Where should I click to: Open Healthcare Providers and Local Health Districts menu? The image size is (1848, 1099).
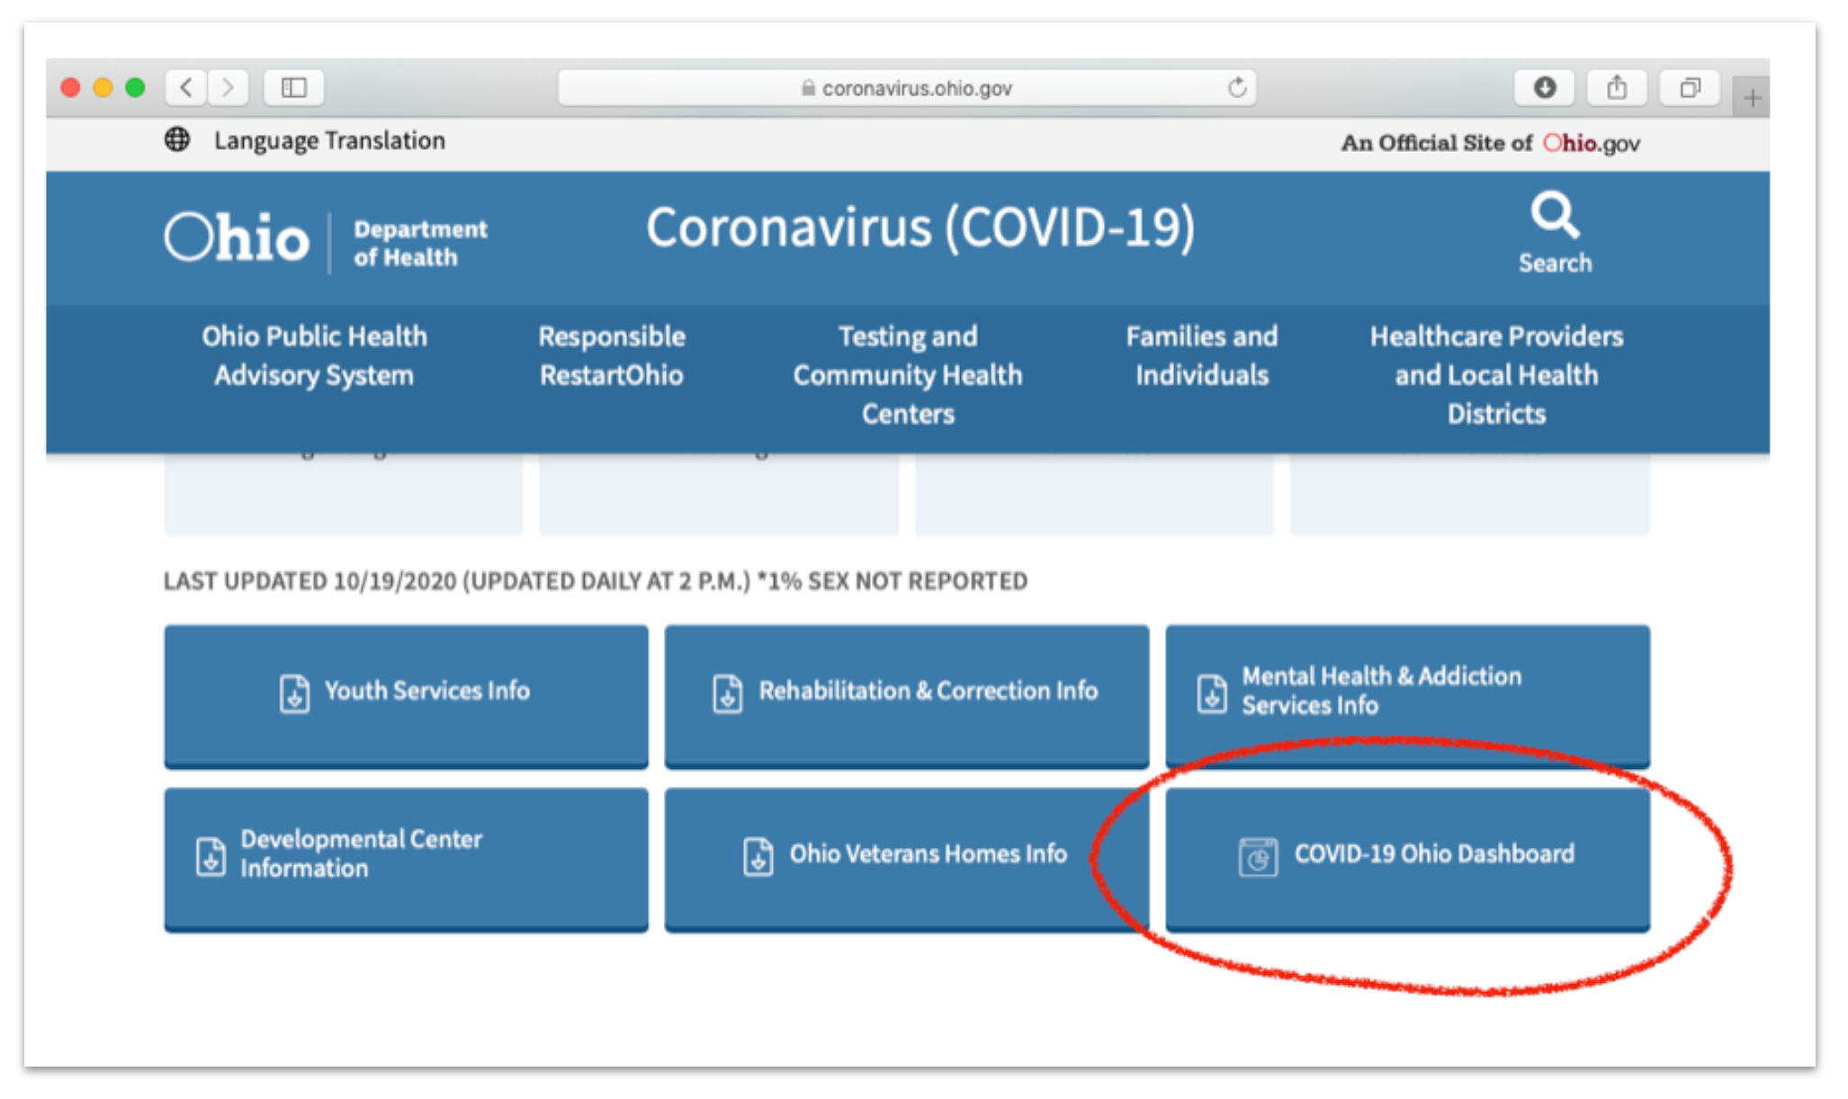1496,374
